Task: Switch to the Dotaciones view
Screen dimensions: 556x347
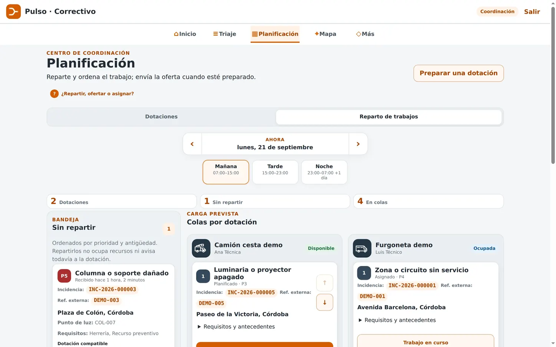Action: point(161,117)
